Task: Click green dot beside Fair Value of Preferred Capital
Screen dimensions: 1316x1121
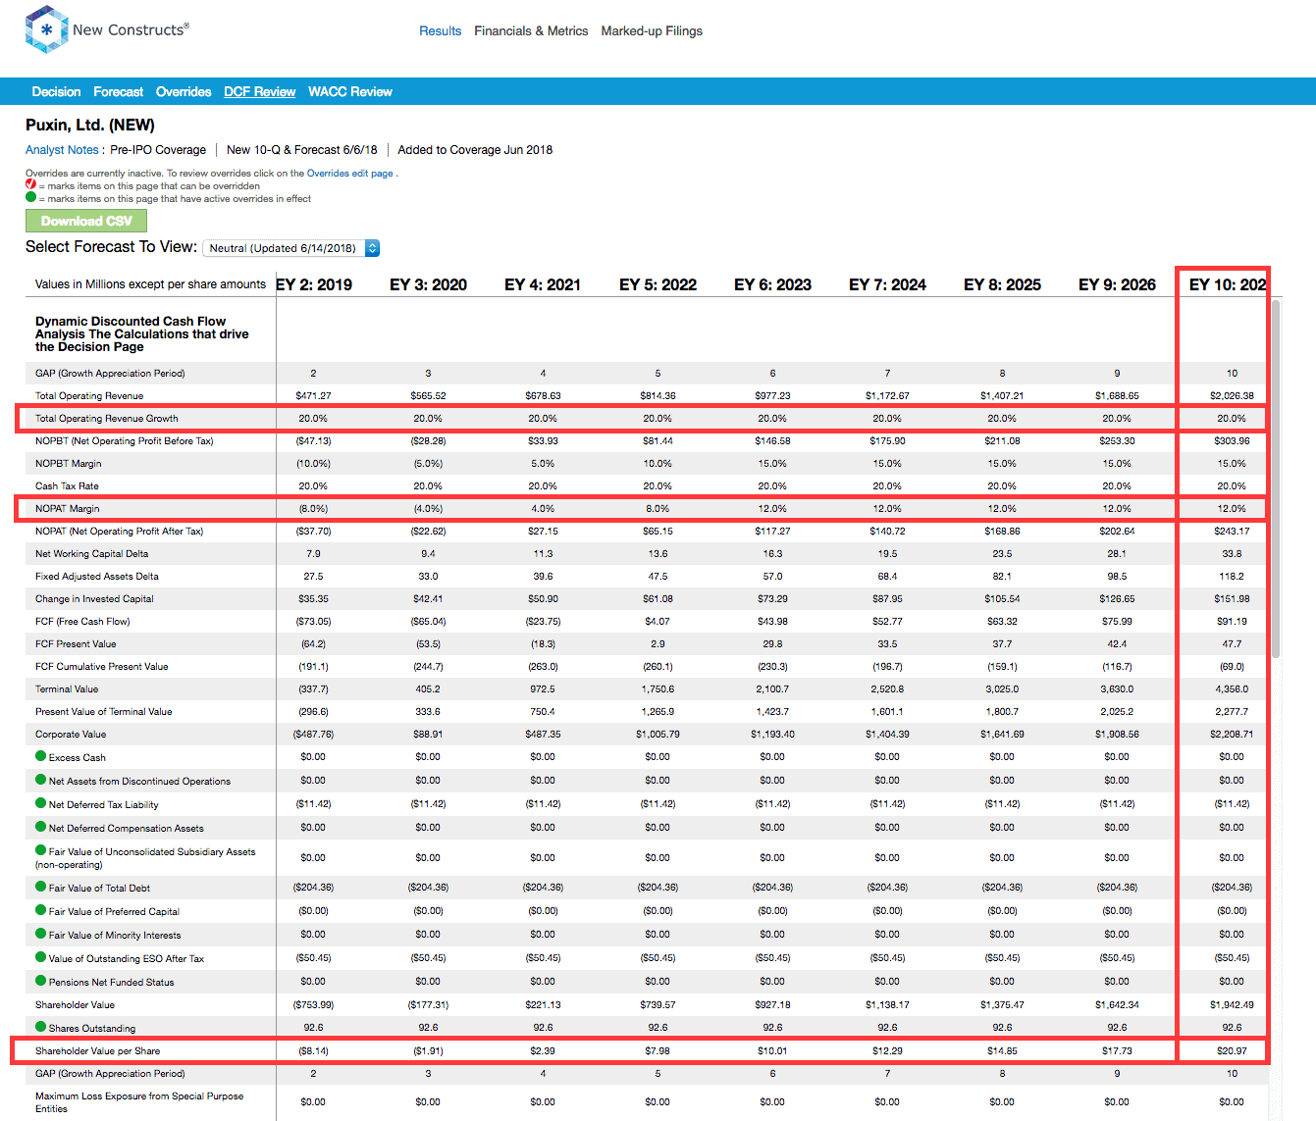Action: tap(41, 910)
